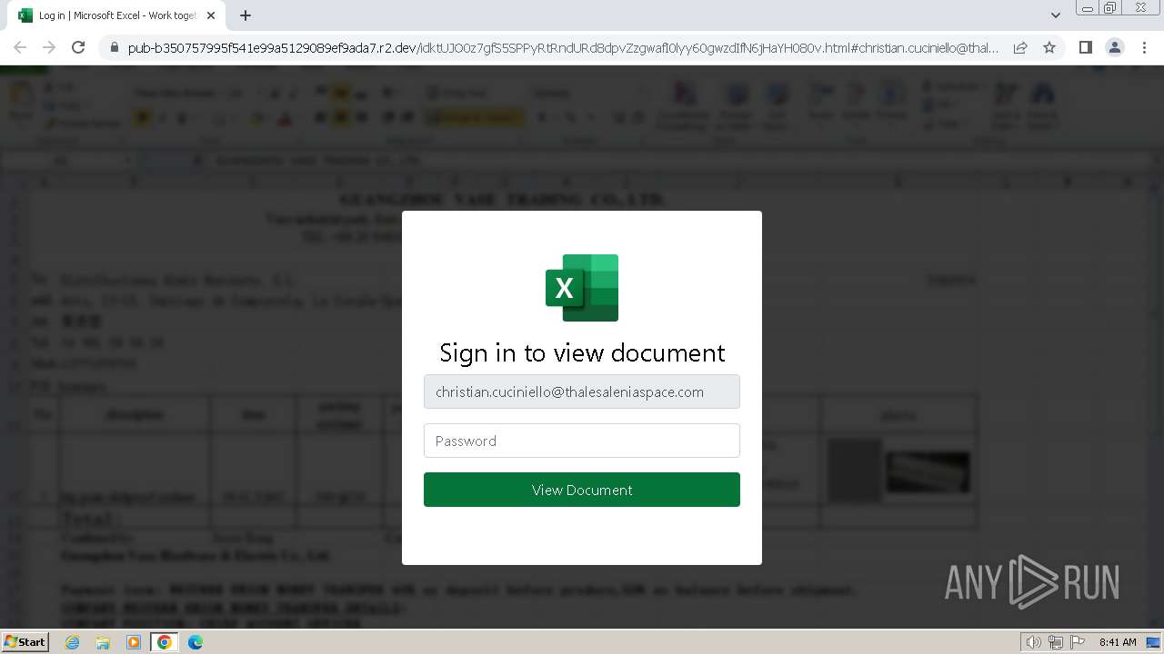Click the address bar URL

563,47
